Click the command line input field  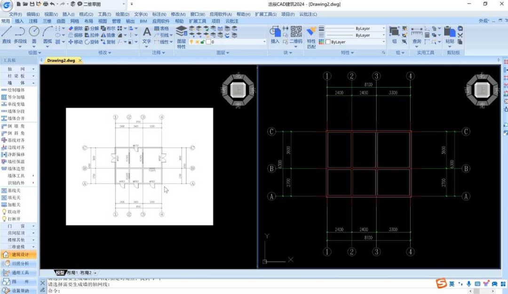[x=235, y=291]
